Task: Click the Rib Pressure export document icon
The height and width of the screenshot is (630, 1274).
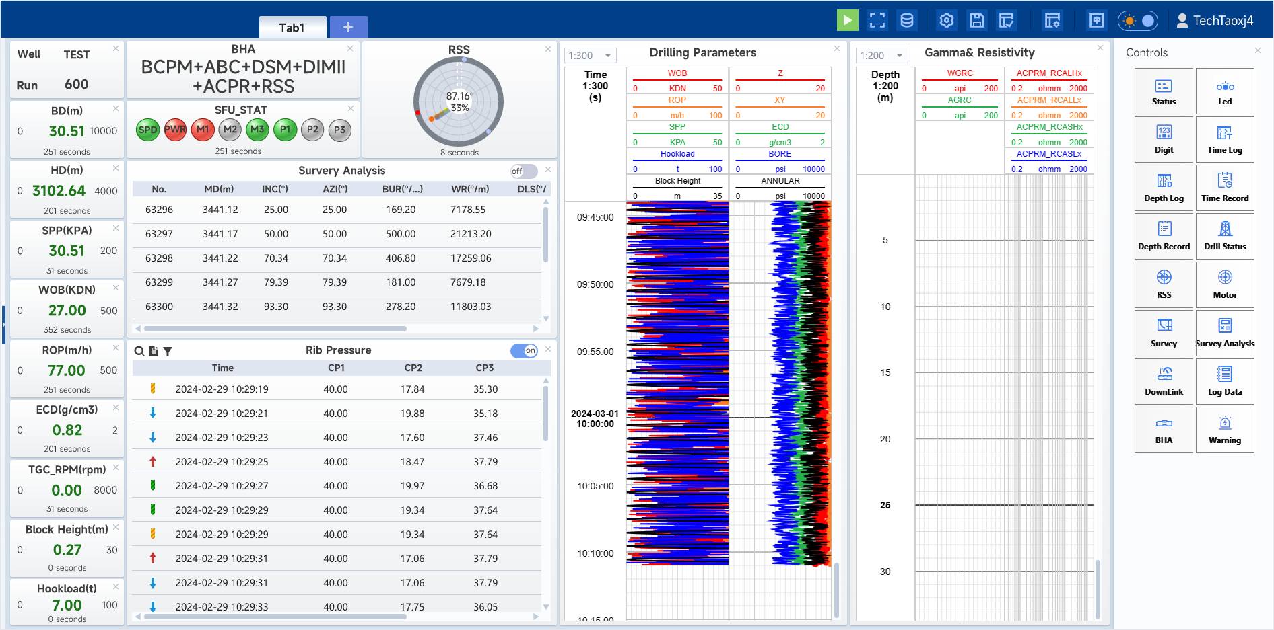Action: point(154,351)
